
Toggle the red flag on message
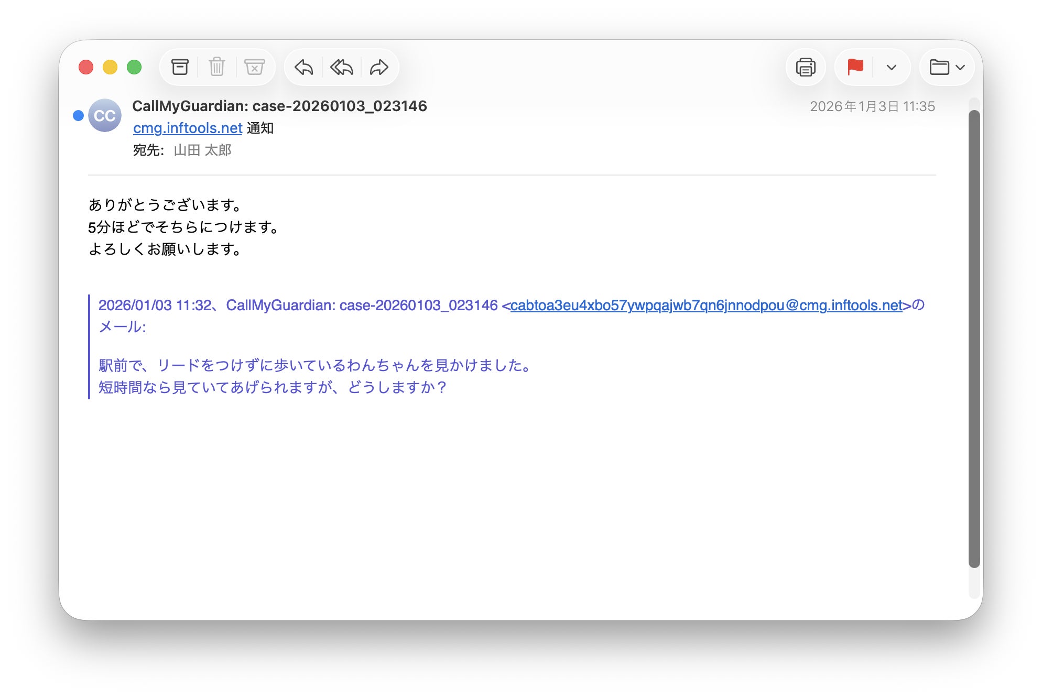pos(855,67)
